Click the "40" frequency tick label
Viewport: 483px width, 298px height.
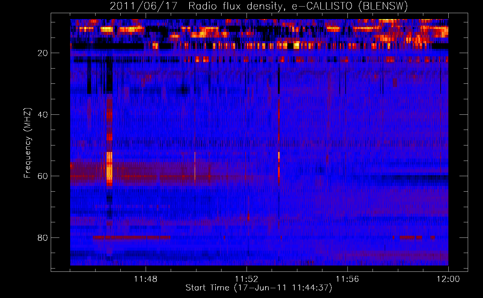[x=43, y=115]
